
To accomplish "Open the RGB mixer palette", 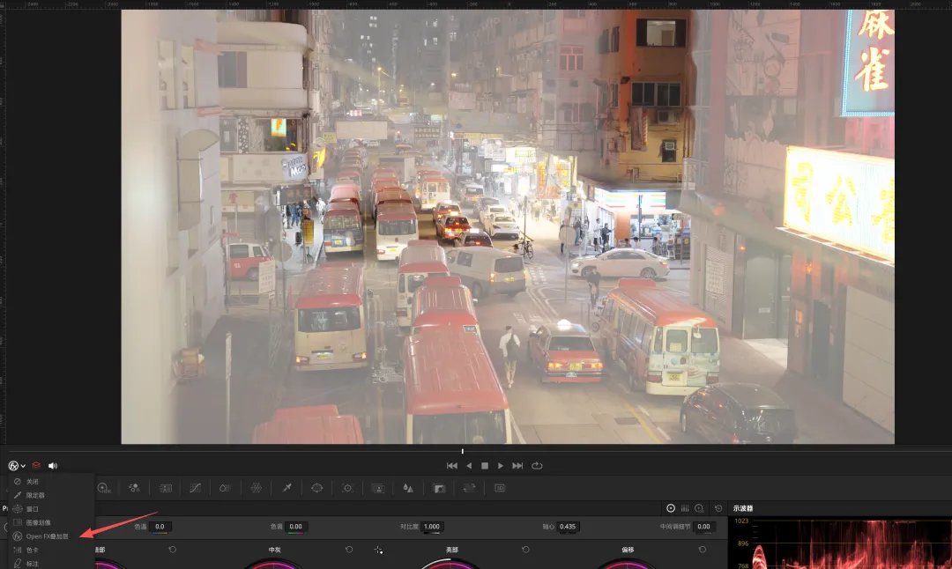I will pyautogui.click(x=134, y=488).
